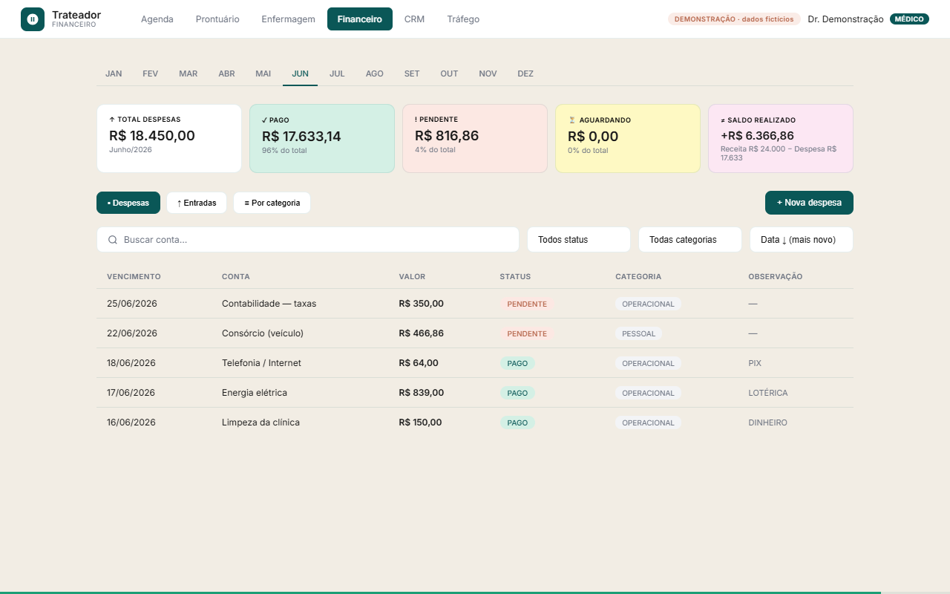
Task: Click the Dr. Demonstração user name
Action: point(845,19)
